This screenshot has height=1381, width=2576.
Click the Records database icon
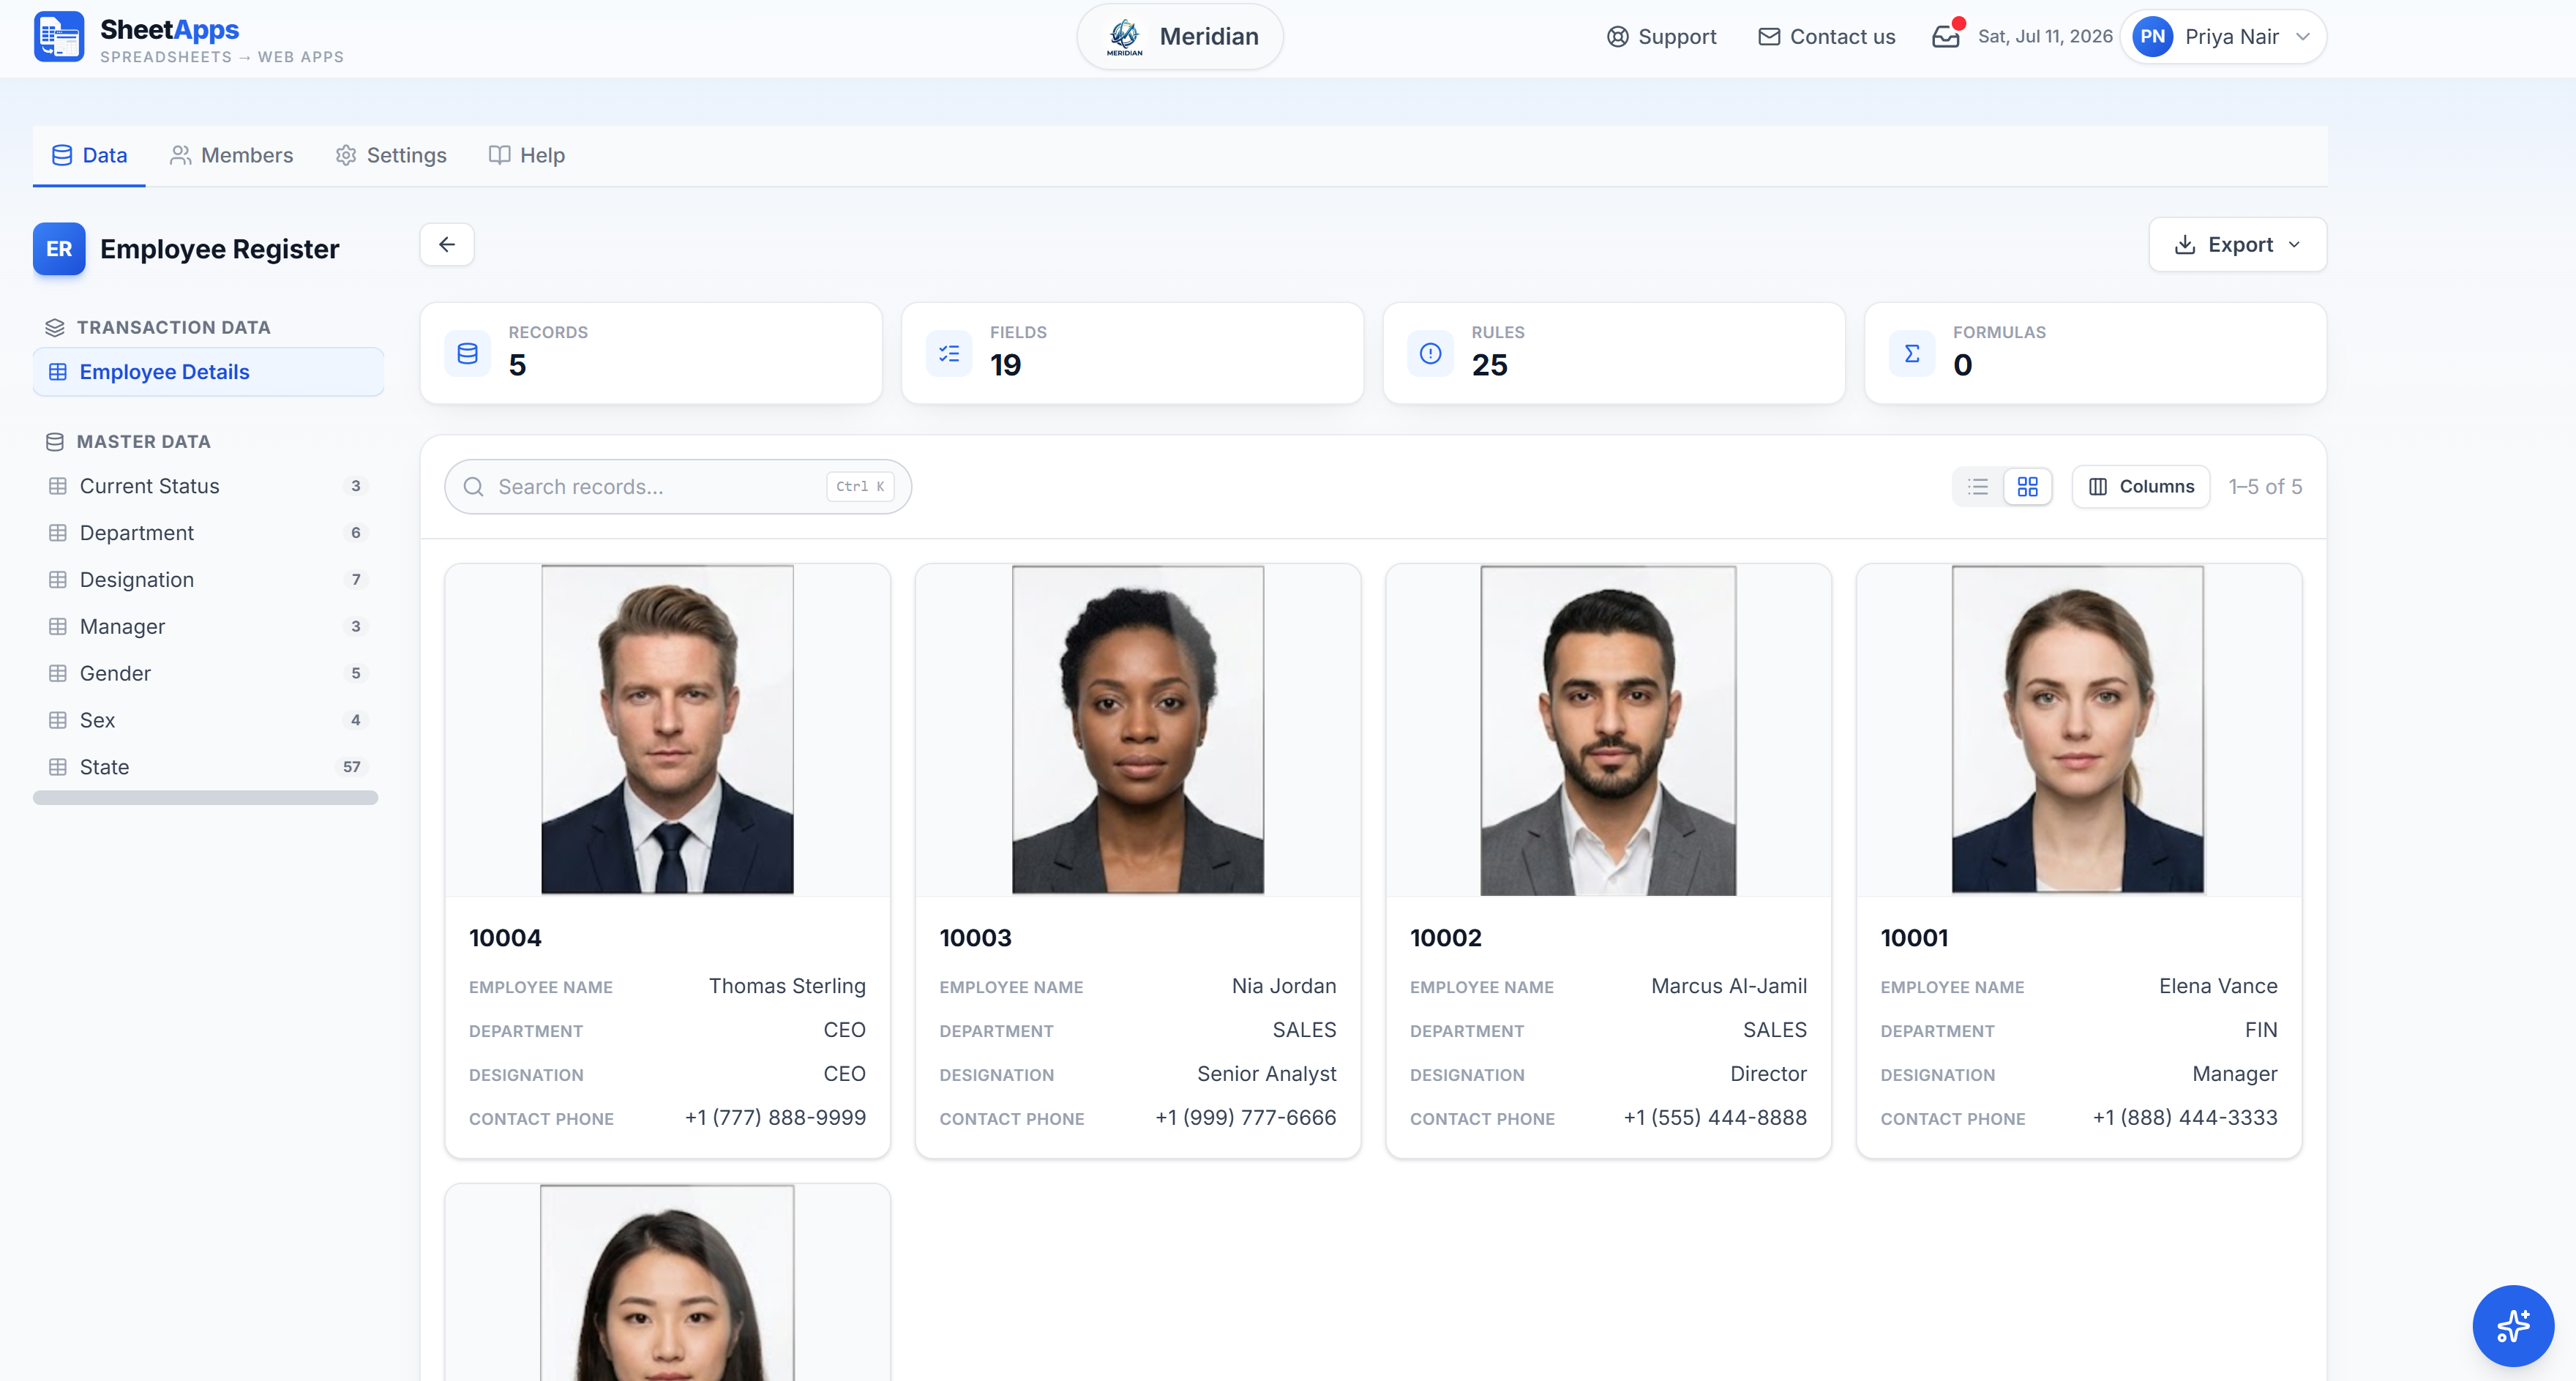pos(467,353)
